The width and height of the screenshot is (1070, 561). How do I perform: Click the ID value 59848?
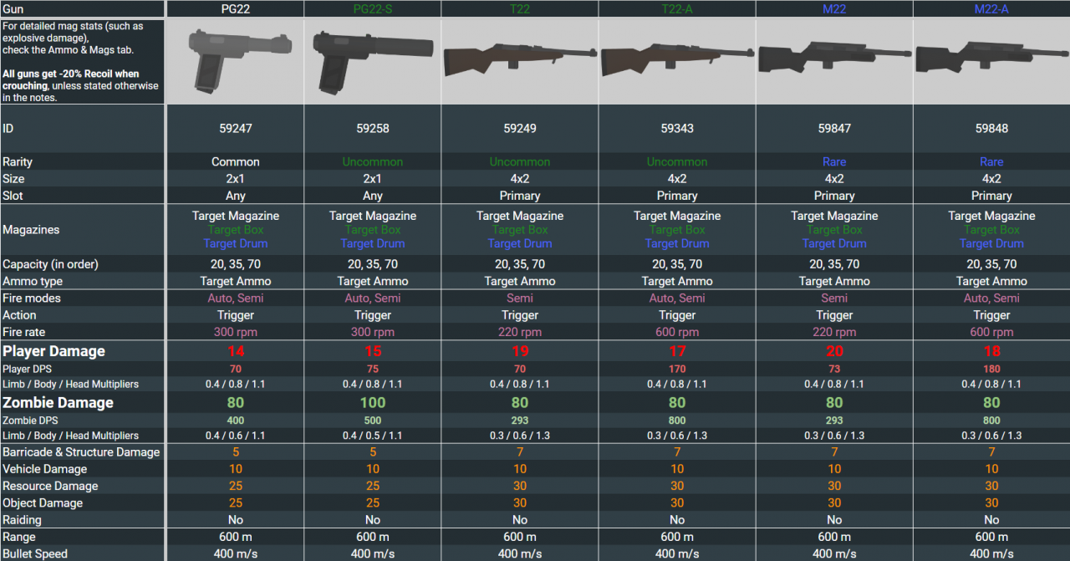click(x=991, y=129)
